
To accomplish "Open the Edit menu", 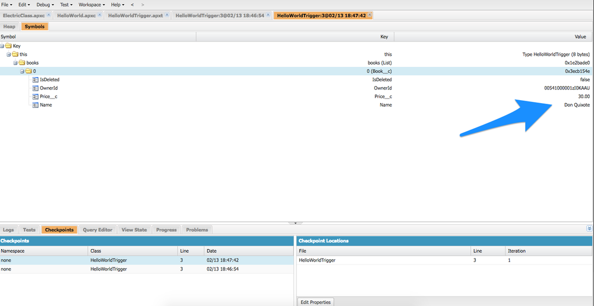I will 24,5.
